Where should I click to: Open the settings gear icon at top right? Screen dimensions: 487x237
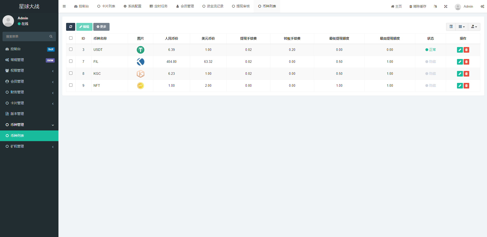coord(482,6)
